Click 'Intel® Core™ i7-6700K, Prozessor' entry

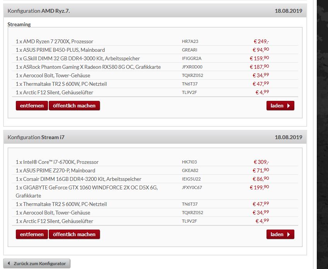(57, 162)
